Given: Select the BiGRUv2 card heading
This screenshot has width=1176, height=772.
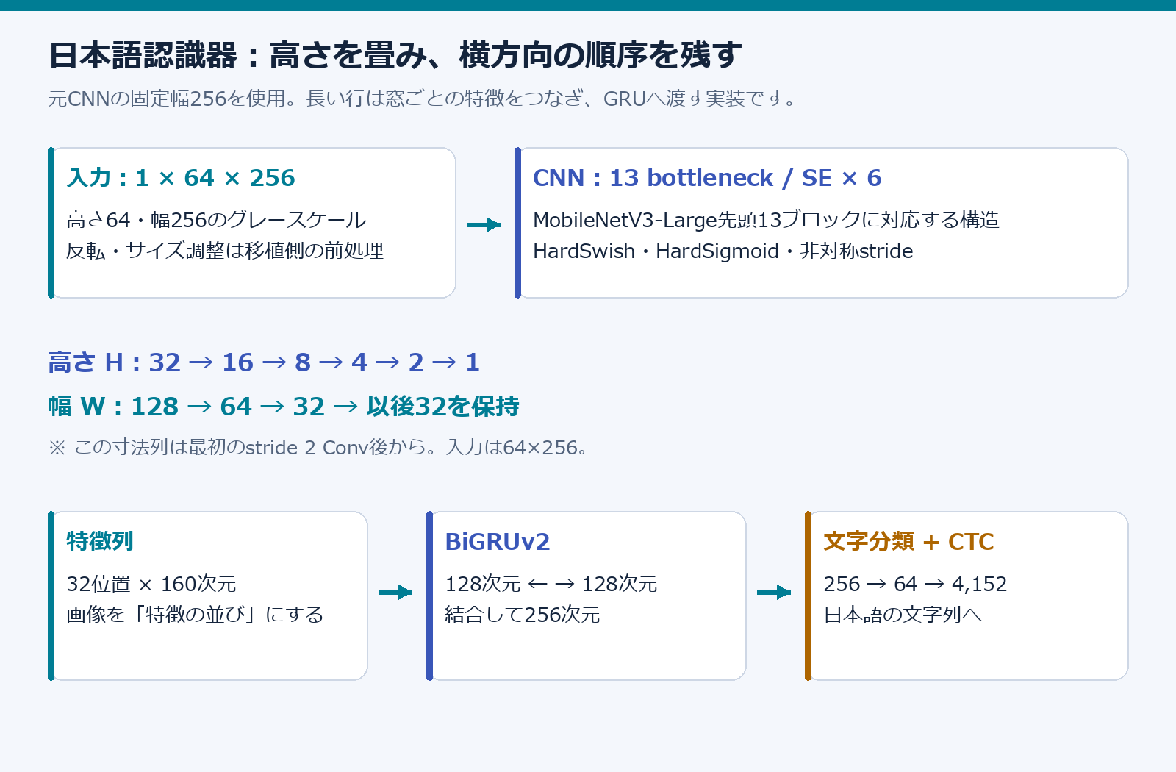Looking at the screenshot, I should pyautogui.click(x=498, y=542).
